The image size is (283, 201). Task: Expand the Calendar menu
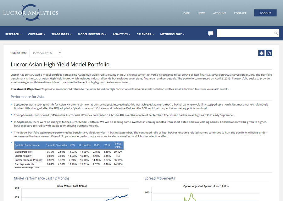pos(145,34)
